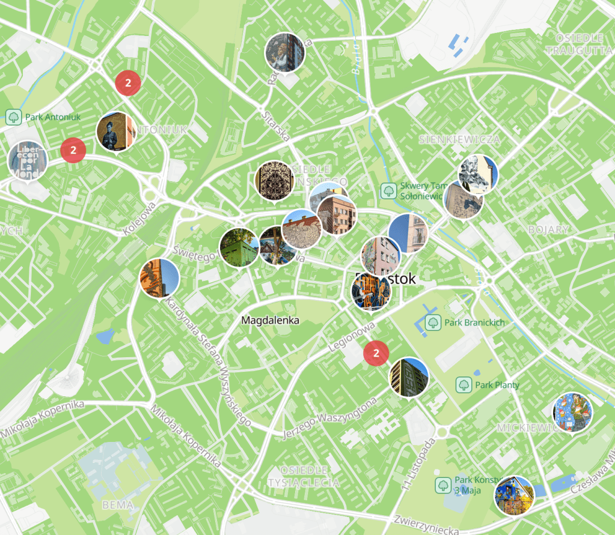Open the yellow apartment block marker
The width and height of the screenshot is (615, 535).
coord(409,377)
